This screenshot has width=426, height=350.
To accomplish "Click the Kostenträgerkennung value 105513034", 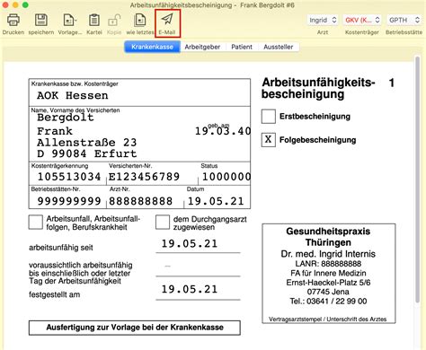I will pos(69,177).
